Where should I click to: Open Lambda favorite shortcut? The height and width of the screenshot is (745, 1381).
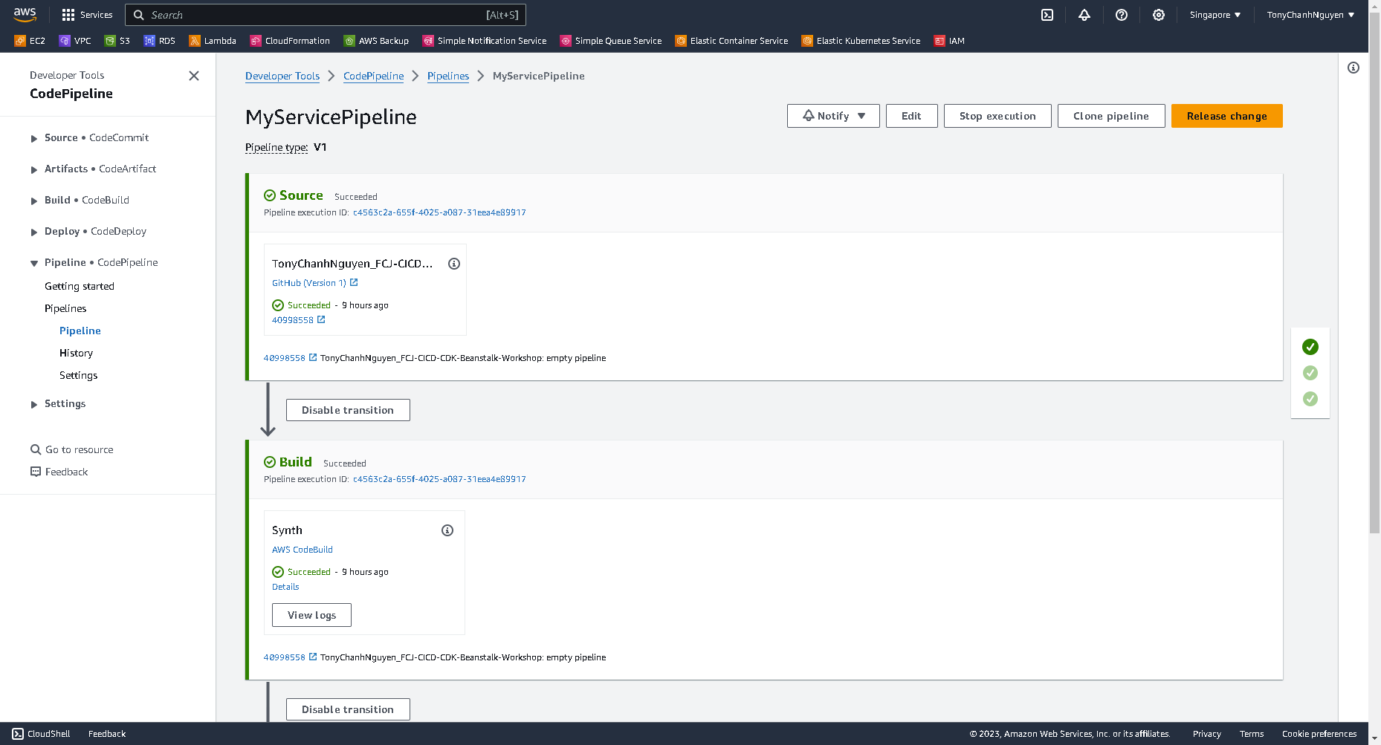coord(213,41)
